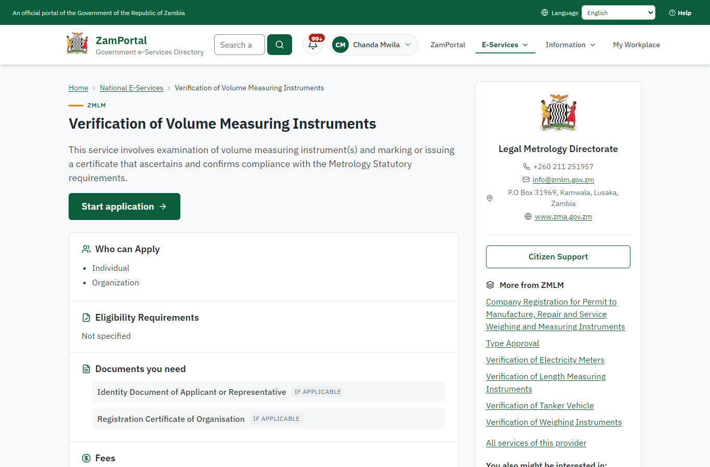Click the phone icon beside +260 211 251957
710x467 pixels.
(x=527, y=167)
